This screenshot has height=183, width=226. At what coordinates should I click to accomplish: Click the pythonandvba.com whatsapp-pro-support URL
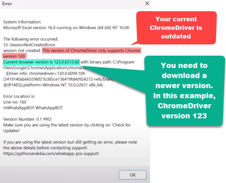pyautogui.click(x=51, y=153)
